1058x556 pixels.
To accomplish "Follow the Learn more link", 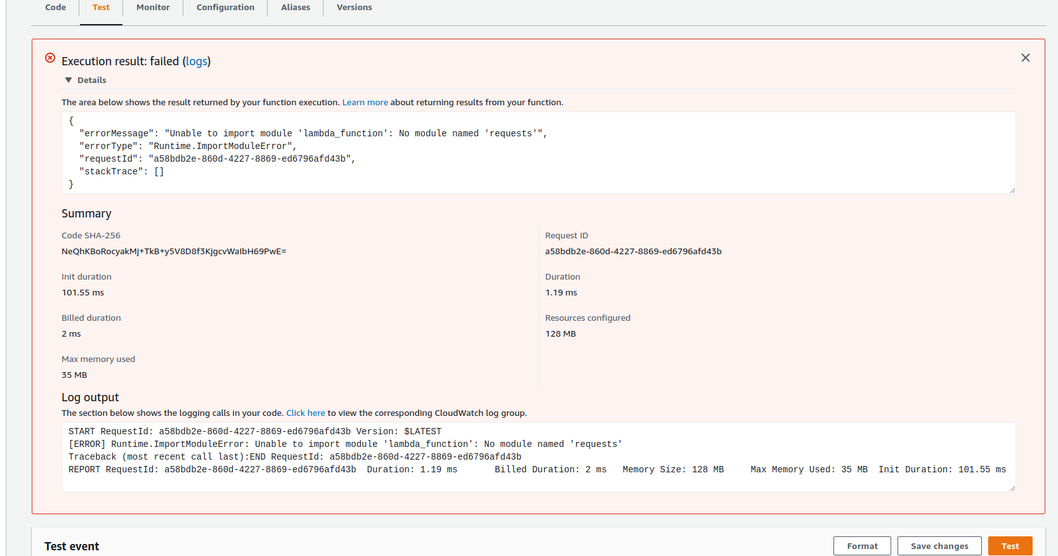I will [365, 102].
